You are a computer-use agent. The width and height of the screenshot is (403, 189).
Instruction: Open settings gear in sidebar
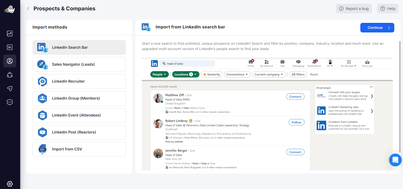tap(10, 184)
